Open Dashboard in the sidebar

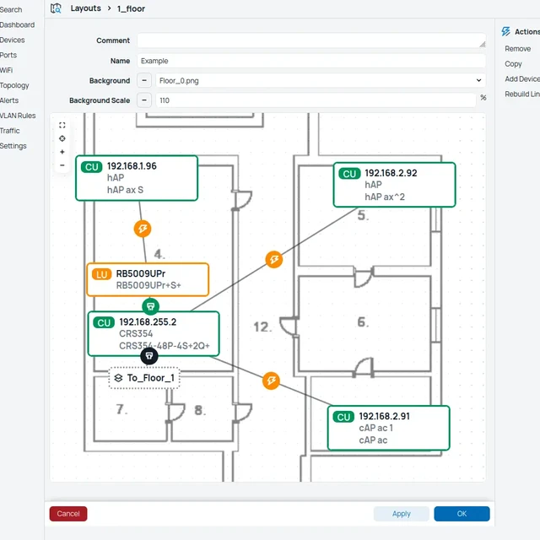[x=17, y=24]
